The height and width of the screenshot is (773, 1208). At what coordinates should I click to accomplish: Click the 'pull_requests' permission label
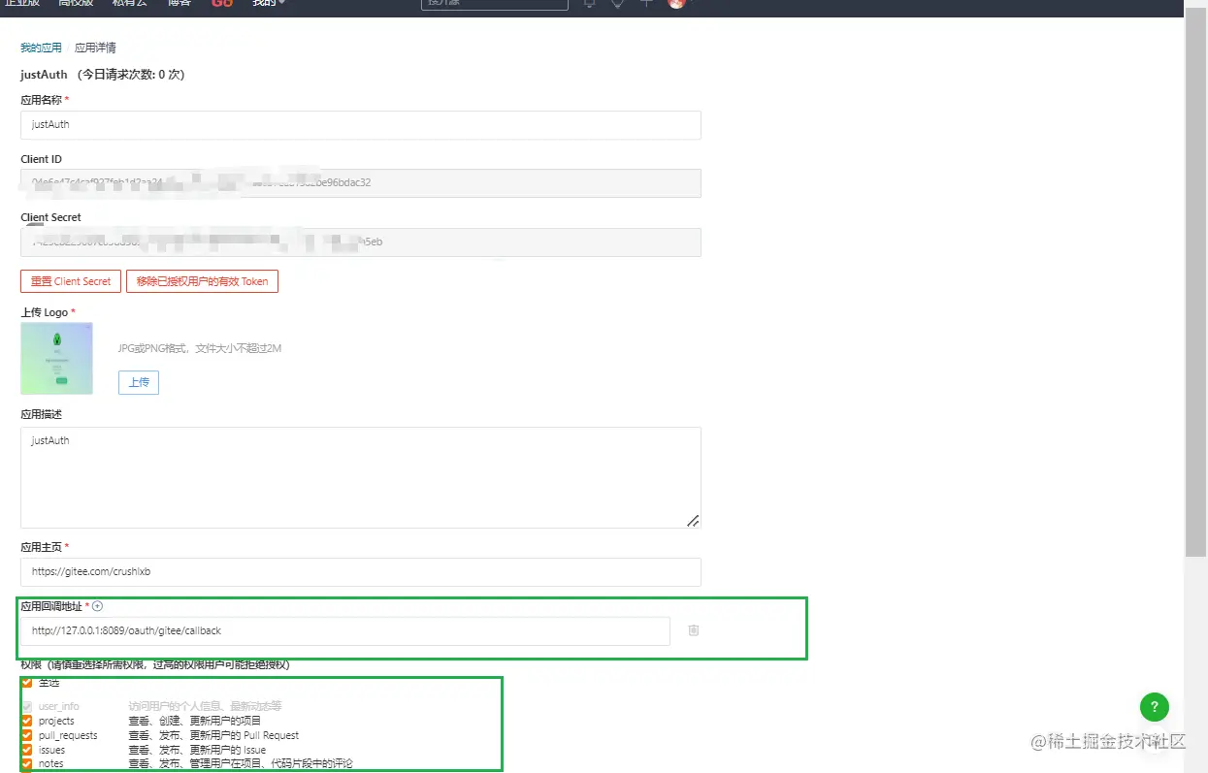point(68,735)
